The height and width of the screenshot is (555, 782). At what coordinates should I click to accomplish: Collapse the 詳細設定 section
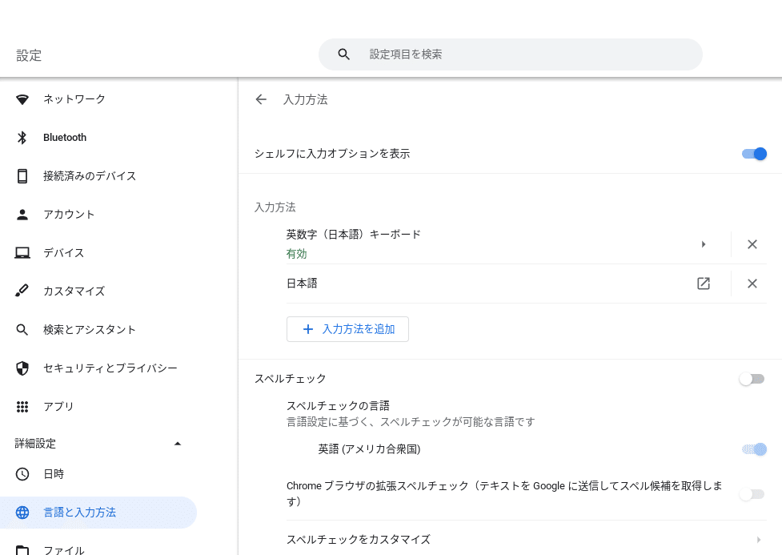pos(177,443)
